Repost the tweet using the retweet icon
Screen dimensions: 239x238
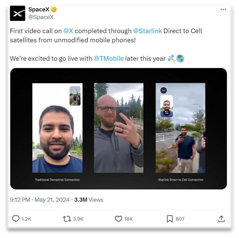point(67,219)
